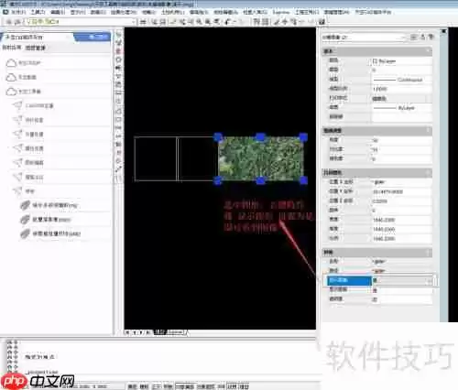The image size is (458, 390).
Task: Switch to the Model tab below the drawing
Action: [159, 332]
